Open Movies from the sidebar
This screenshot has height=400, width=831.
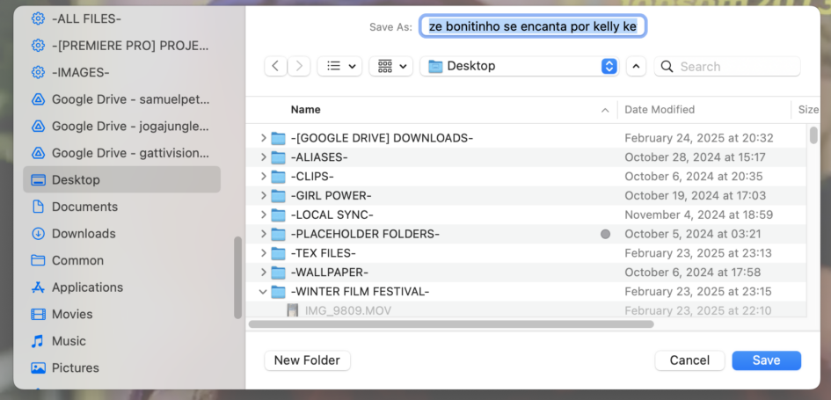[x=72, y=314]
